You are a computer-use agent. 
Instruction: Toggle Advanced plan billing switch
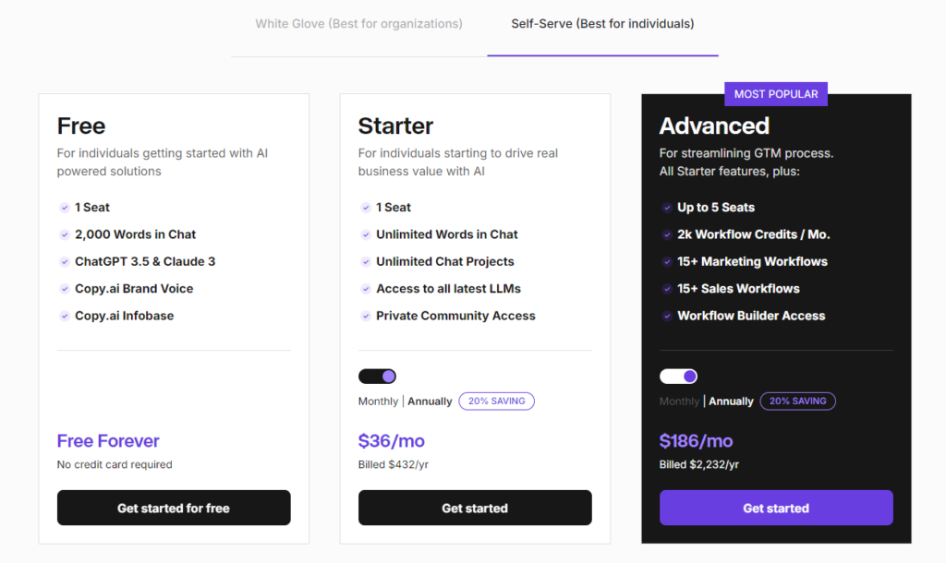[678, 377]
